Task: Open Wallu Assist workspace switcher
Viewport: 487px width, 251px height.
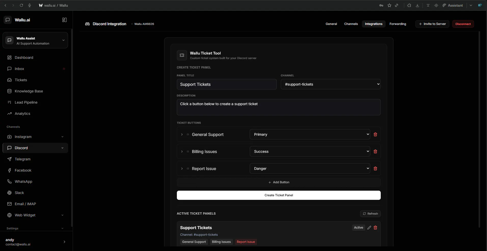Action: click(35, 40)
